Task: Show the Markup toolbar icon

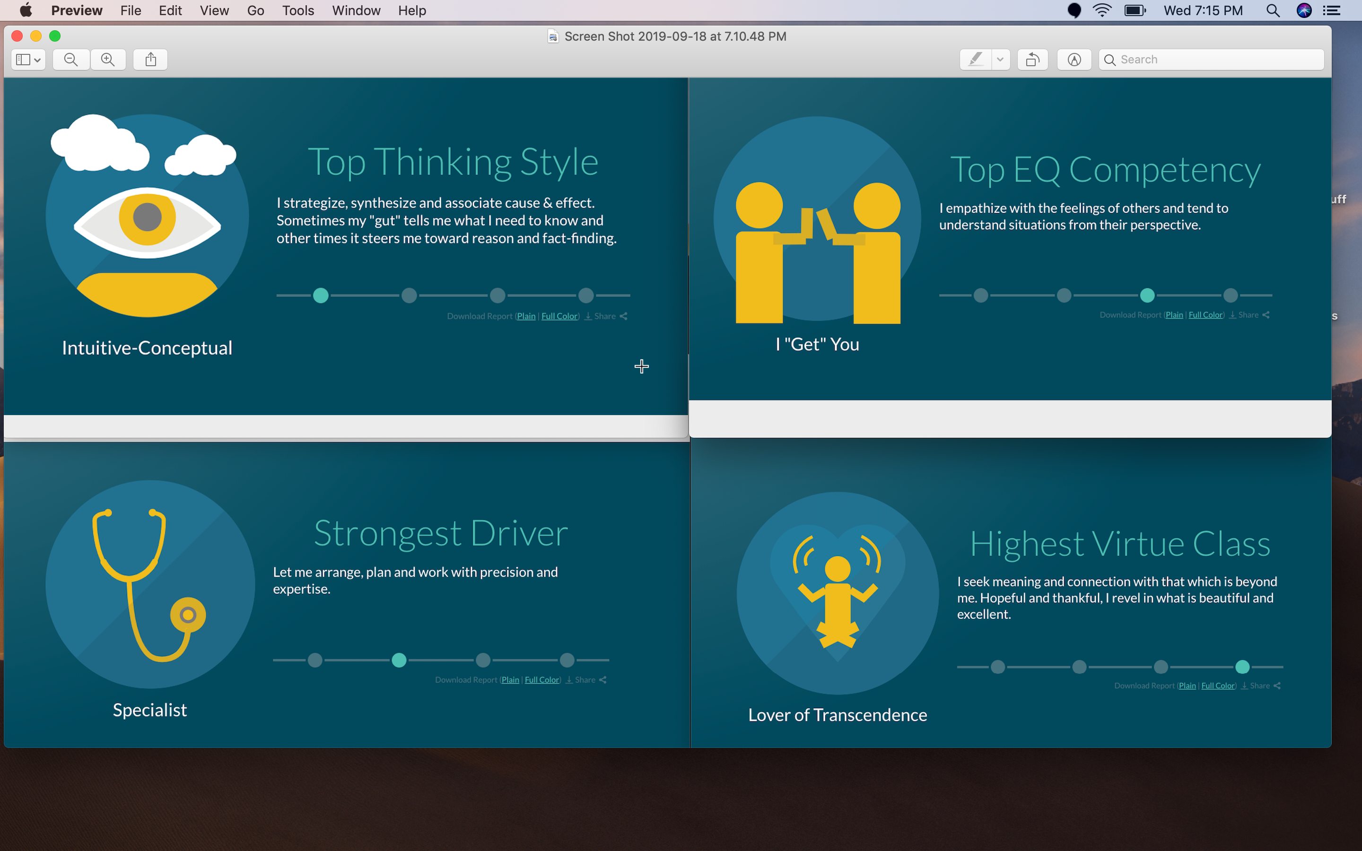Action: pos(1074,60)
